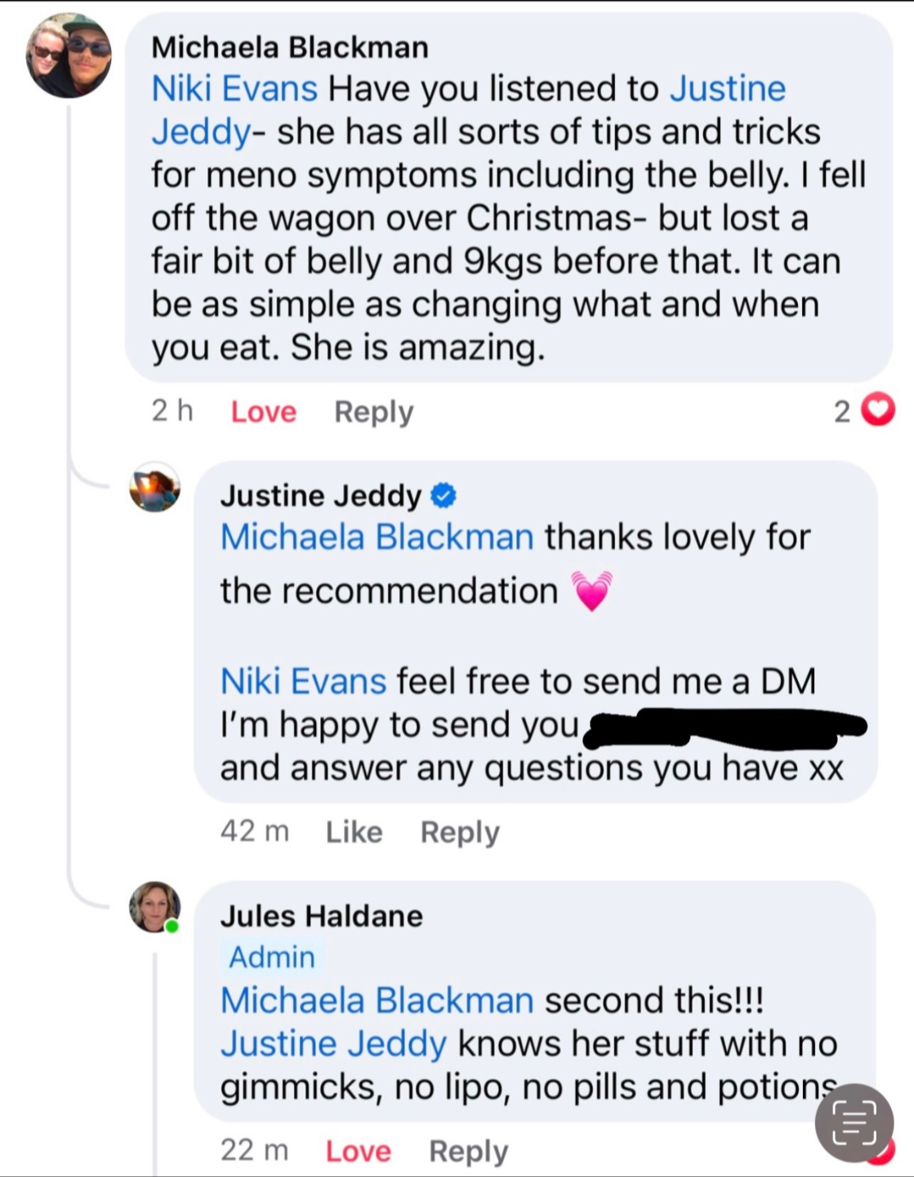914x1177 pixels.
Task: Tap the pink heart emoji
Action: click(592, 591)
